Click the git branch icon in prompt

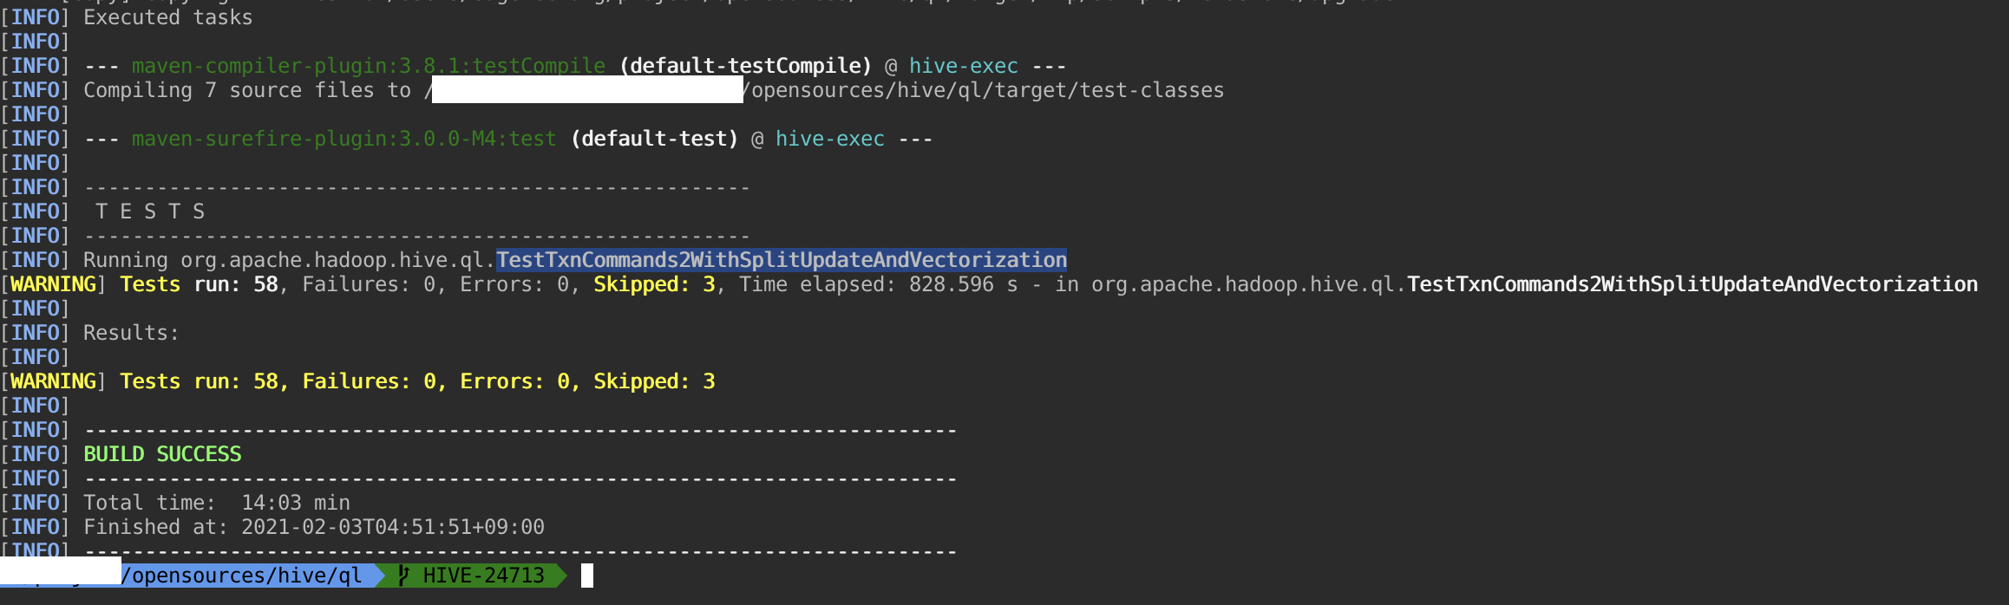coord(403,576)
